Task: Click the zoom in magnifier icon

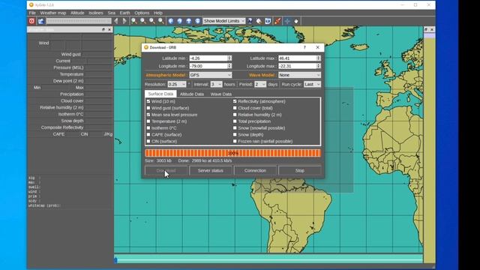Action: pyautogui.click(x=134, y=21)
